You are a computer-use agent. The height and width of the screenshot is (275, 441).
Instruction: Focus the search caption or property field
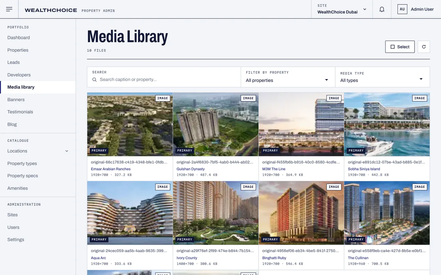pyautogui.click(x=164, y=77)
